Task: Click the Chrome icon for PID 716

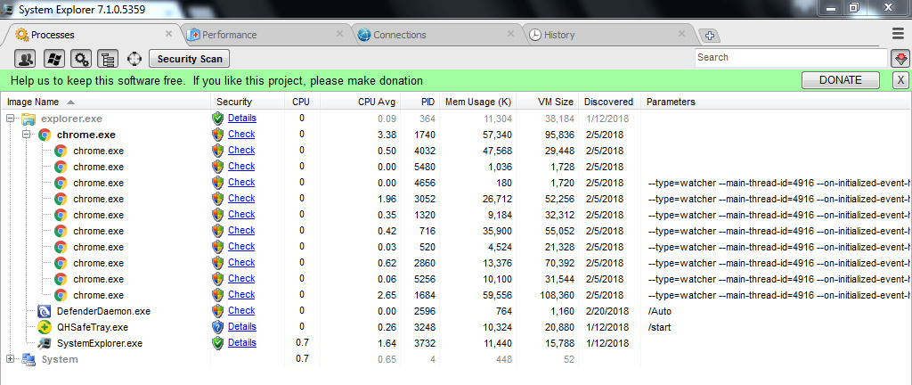Action: tap(61, 231)
